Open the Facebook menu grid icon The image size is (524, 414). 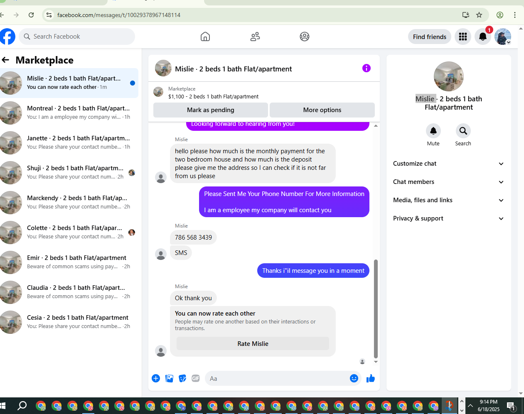point(463,37)
